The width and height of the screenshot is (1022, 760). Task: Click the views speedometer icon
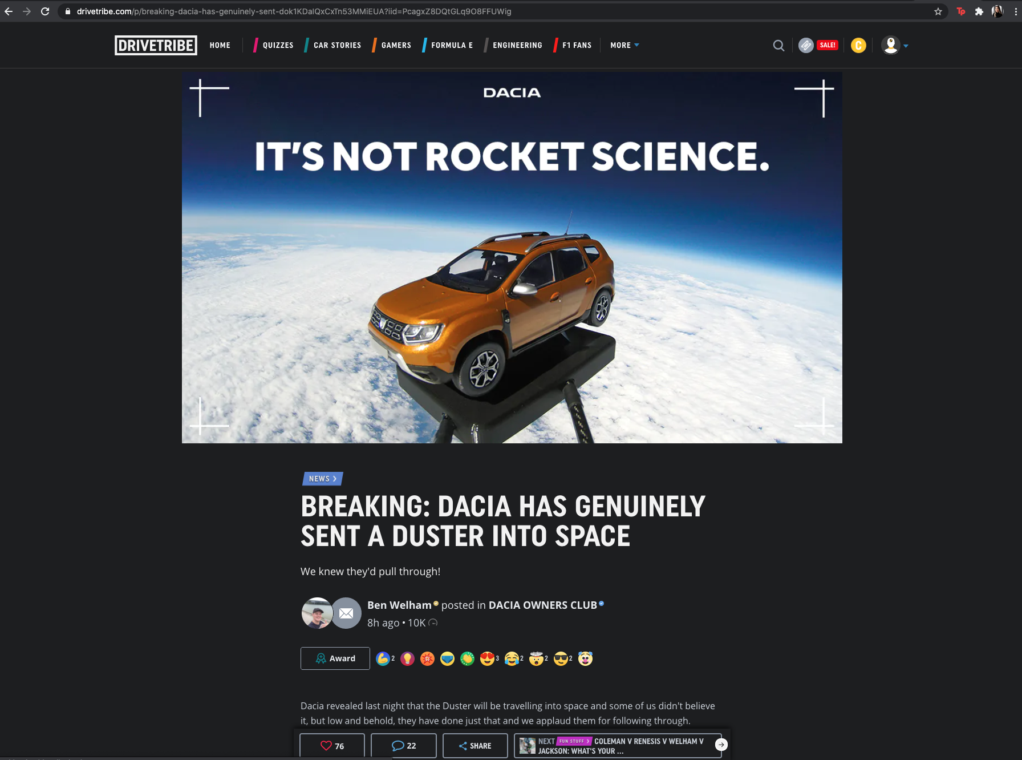(433, 623)
